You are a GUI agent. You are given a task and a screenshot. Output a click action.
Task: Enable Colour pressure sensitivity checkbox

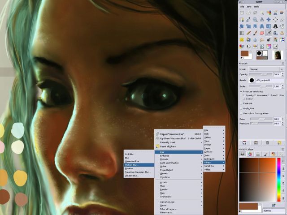(244, 99)
